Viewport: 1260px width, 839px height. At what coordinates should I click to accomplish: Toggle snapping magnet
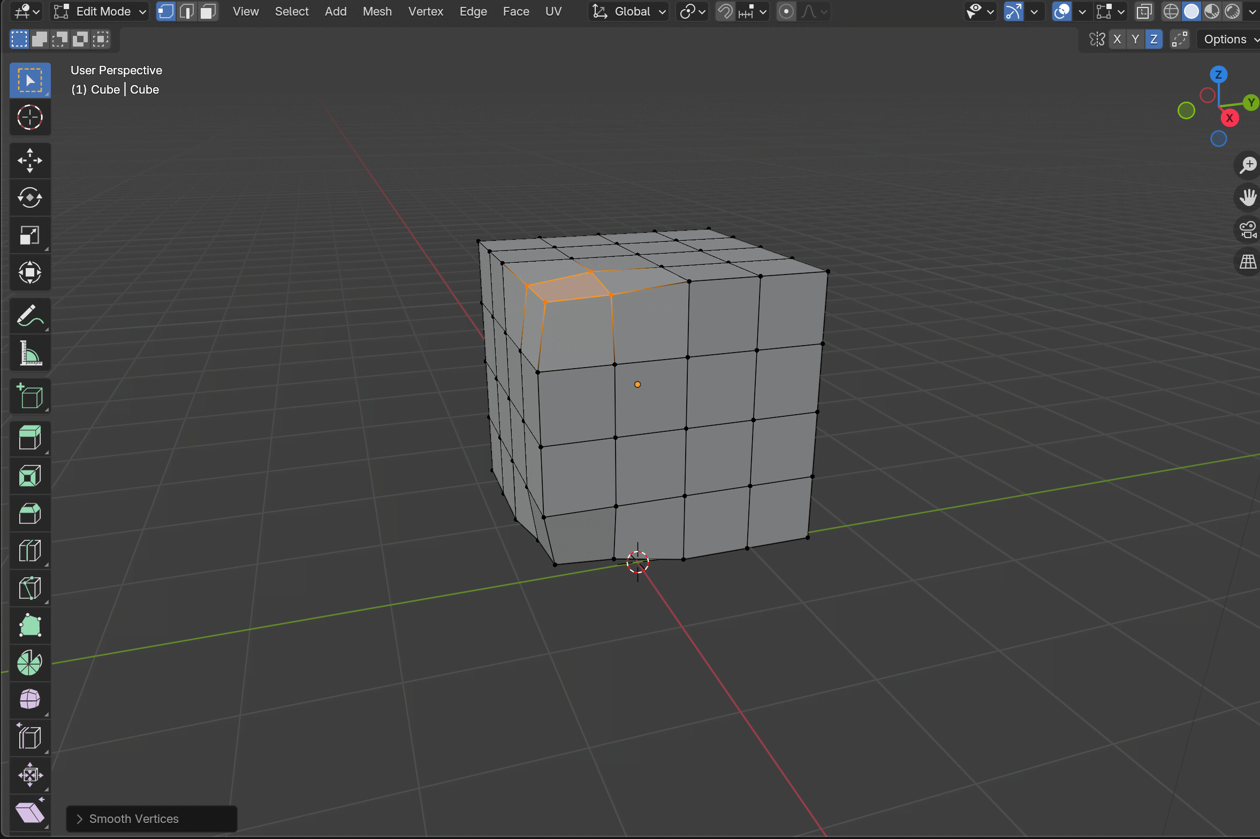coord(725,11)
